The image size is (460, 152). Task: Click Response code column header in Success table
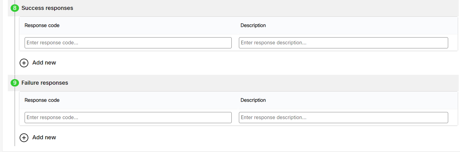[x=42, y=25]
